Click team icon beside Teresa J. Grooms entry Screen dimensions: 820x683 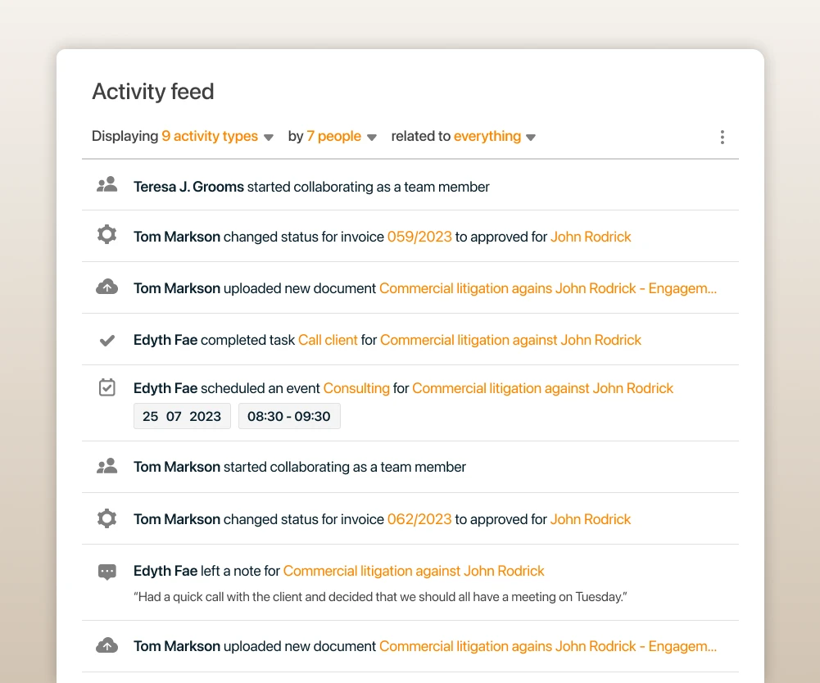(106, 184)
